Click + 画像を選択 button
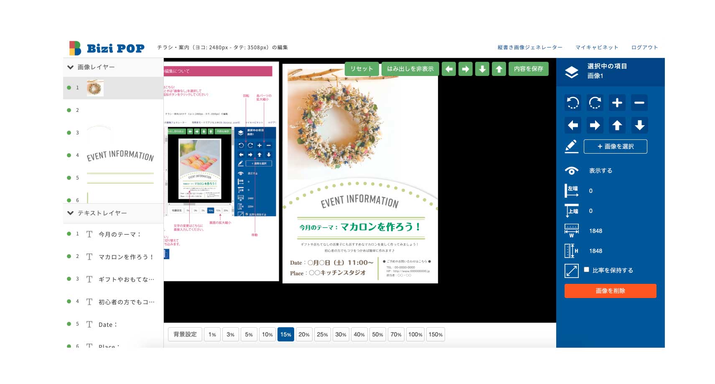 (x=615, y=147)
